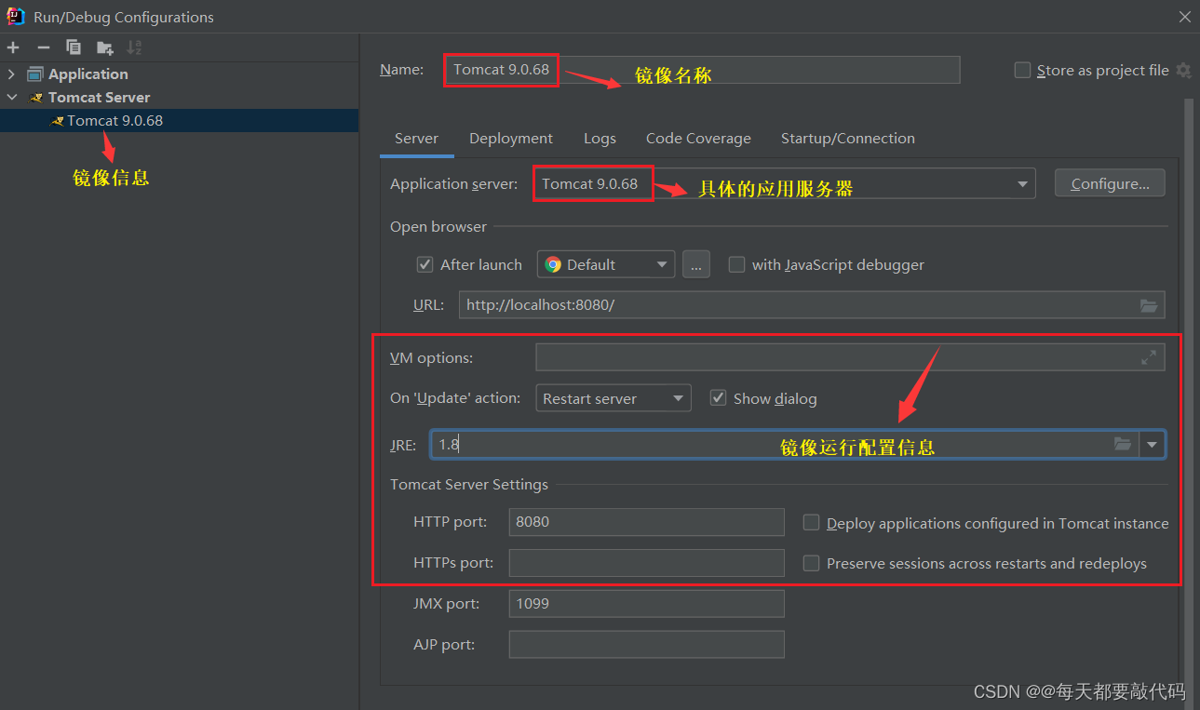1200x710 pixels.
Task: Sort configurations alphabetically
Action: [x=134, y=47]
